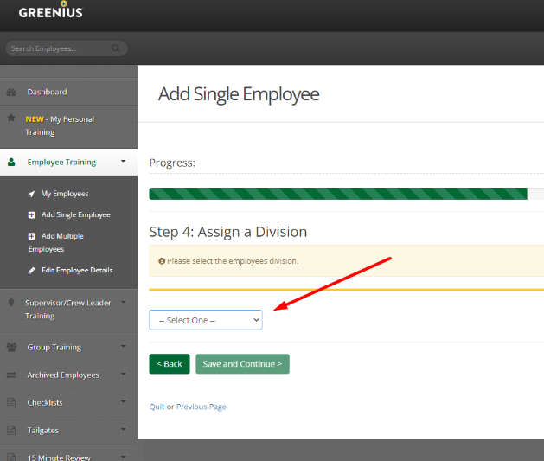Expand the 15 Minute Review arrow
Screen dimensions: 544x461
(123, 457)
